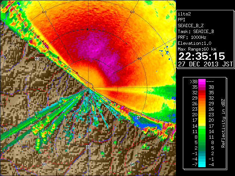
Task: Pick the bright green 11 to 14 legend swatch
Action: (x=202, y=131)
